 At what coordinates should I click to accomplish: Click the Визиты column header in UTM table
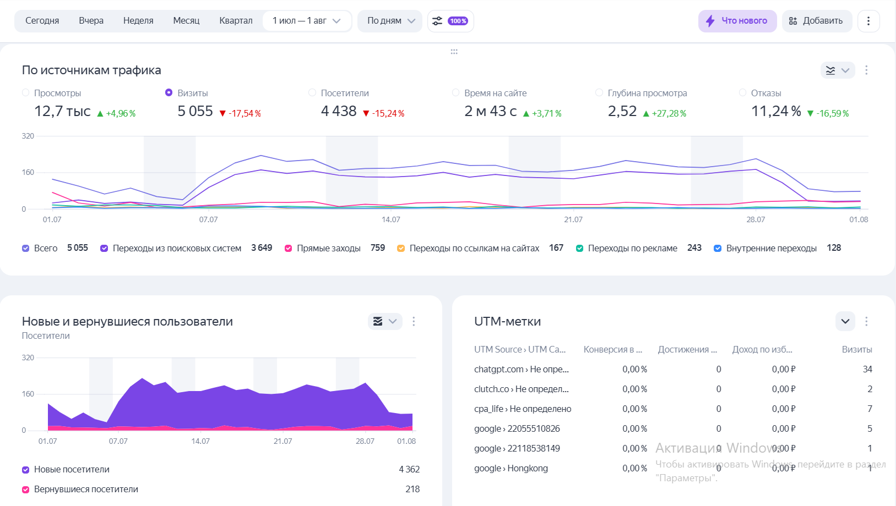pyautogui.click(x=856, y=350)
